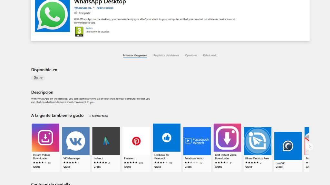Click the iGram Desktop Free title text
The width and height of the screenshot is (330, 185).
pos(257,158)
